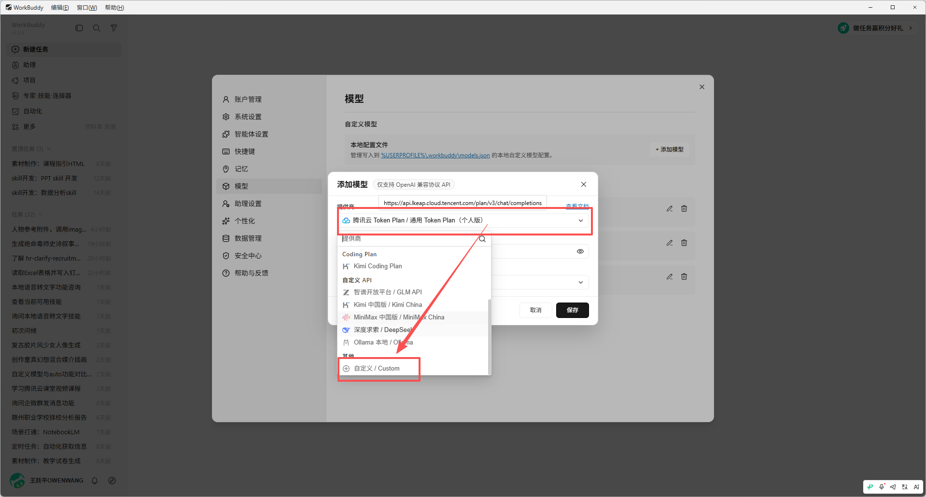Edit the first custom model entry
926x497 pixels.
tap(670, 208)
